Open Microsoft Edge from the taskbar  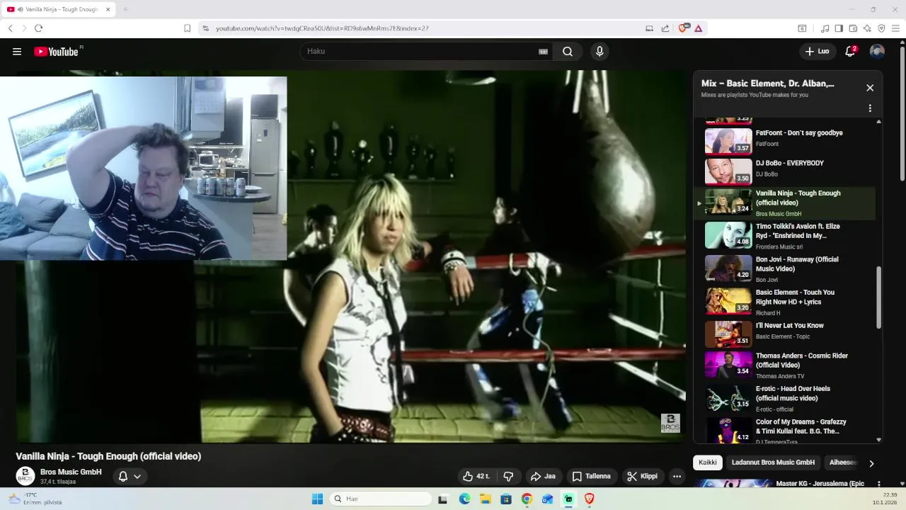(x=464, y=499)
